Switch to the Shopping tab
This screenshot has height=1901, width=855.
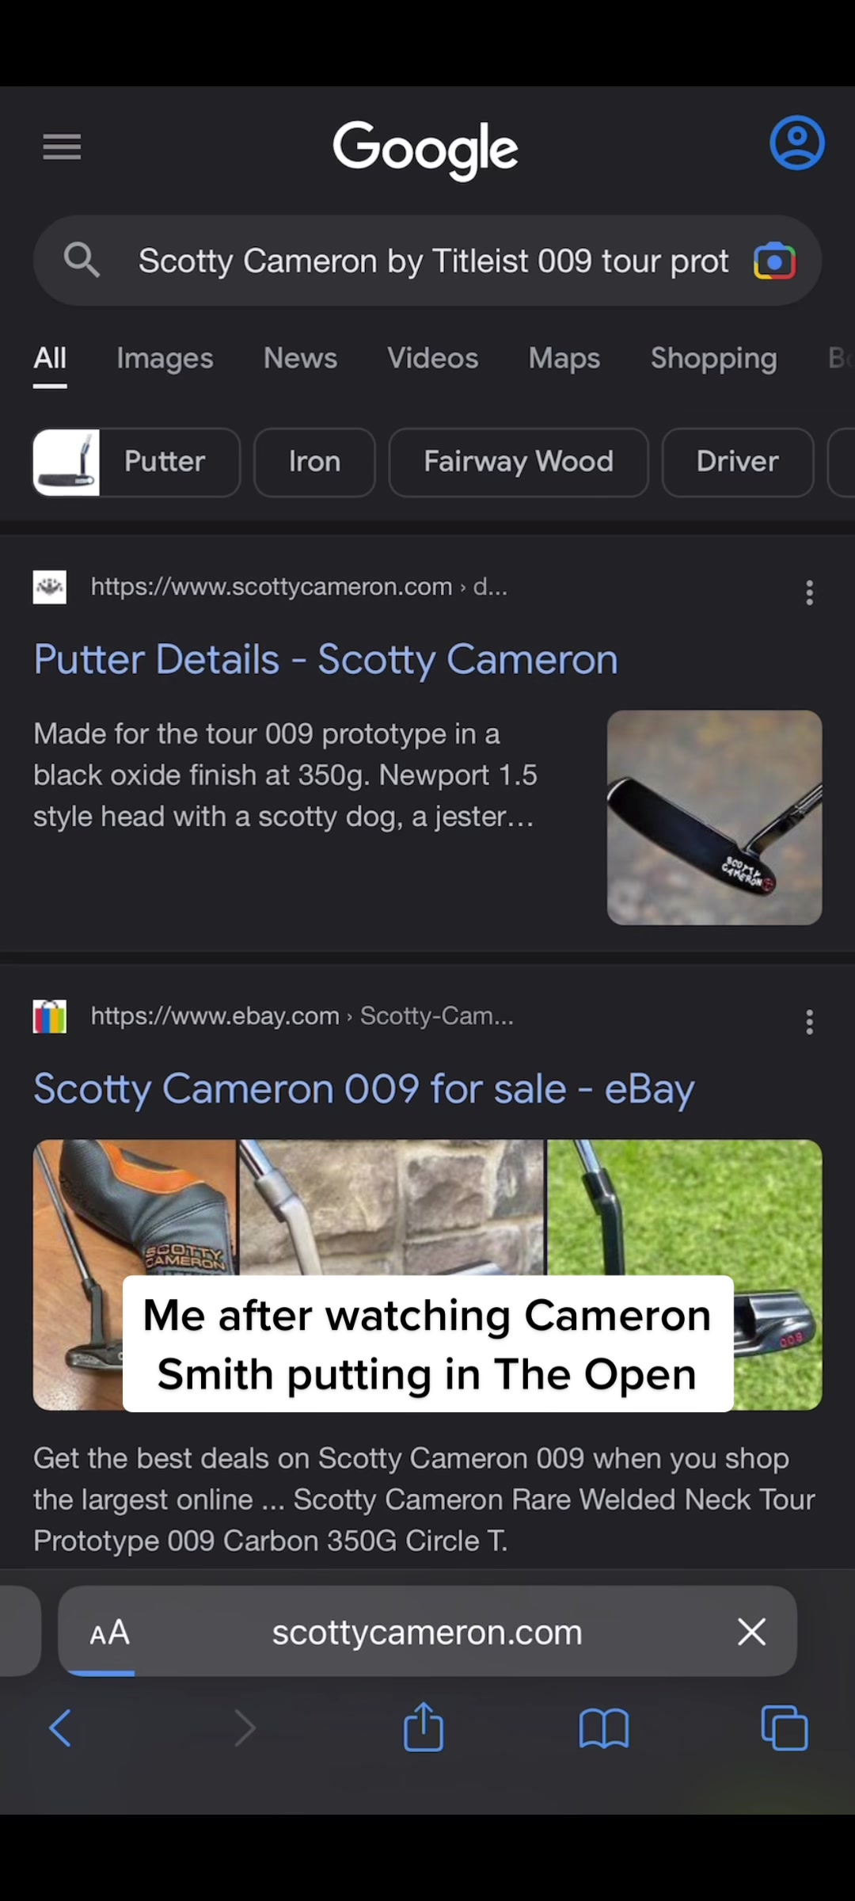pos(713,358)
